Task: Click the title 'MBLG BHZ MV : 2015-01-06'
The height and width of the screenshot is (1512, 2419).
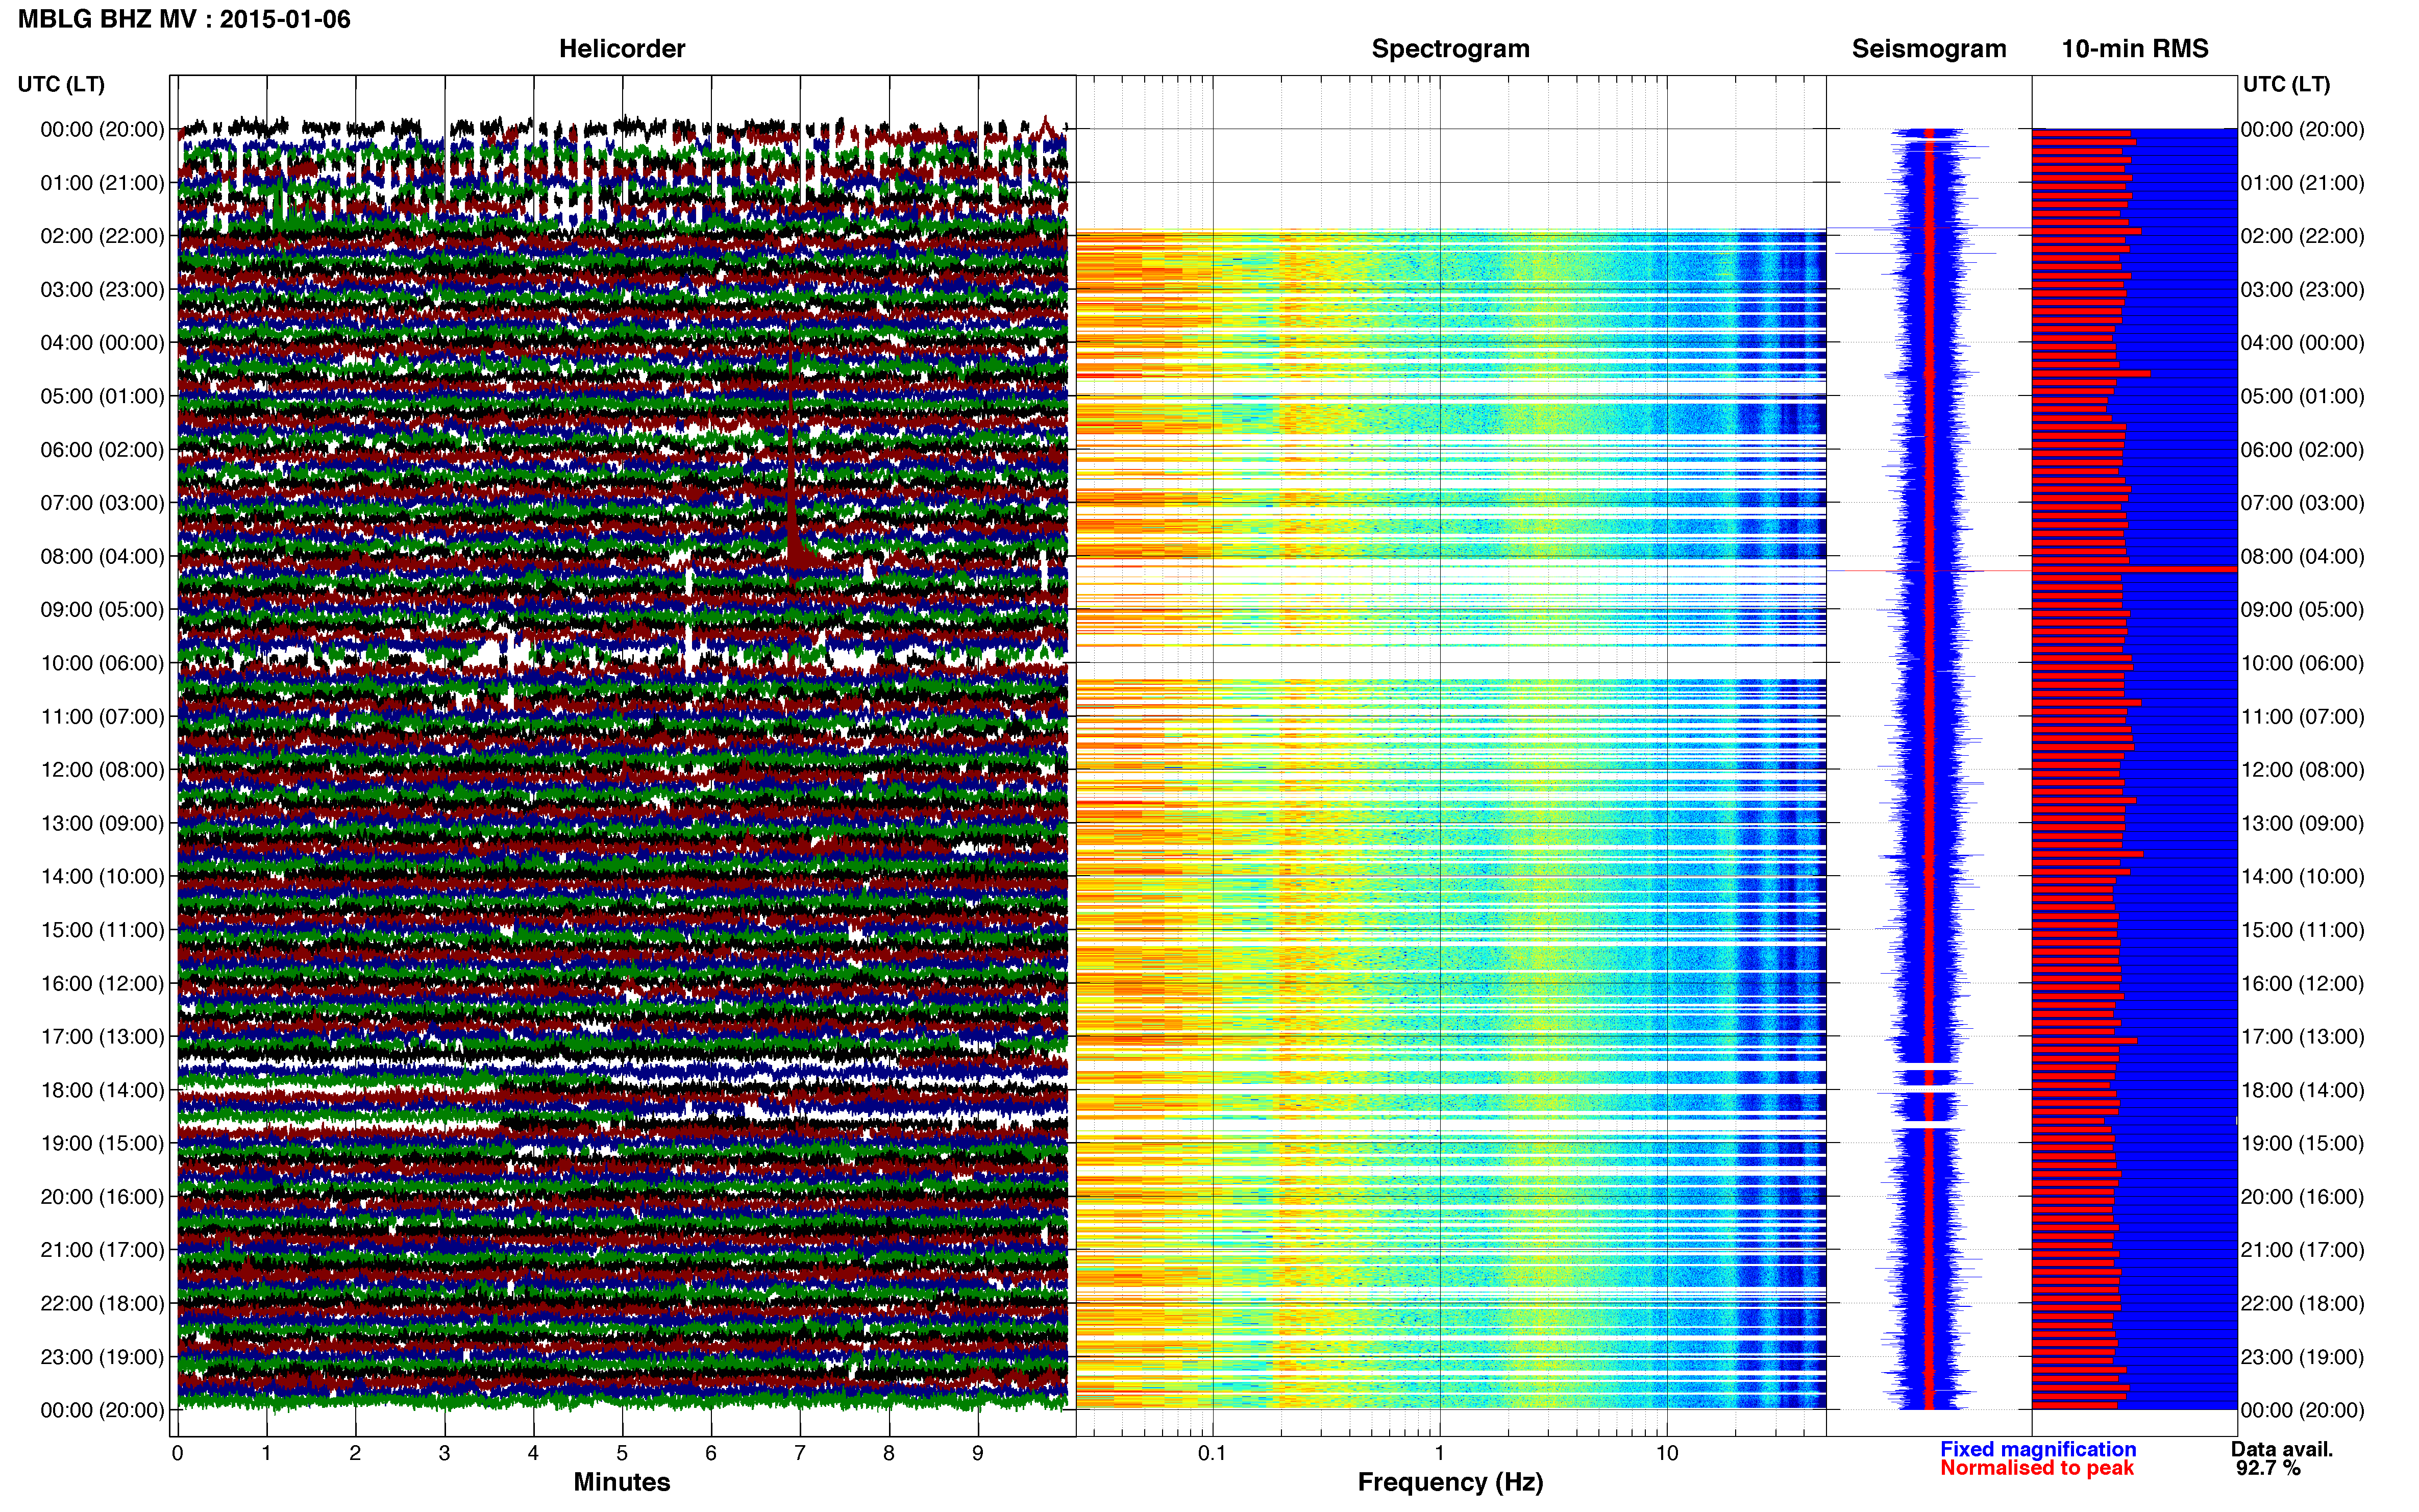Action: (x=184, y=19)
